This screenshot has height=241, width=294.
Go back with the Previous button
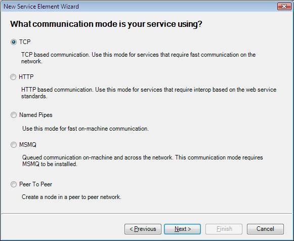click(x=143, y=229)
